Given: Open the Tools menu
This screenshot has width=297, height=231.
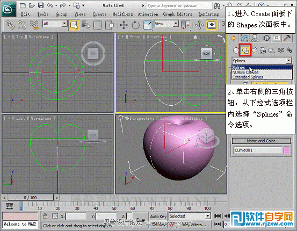Looking at the screenshot, I should point(43,14).
